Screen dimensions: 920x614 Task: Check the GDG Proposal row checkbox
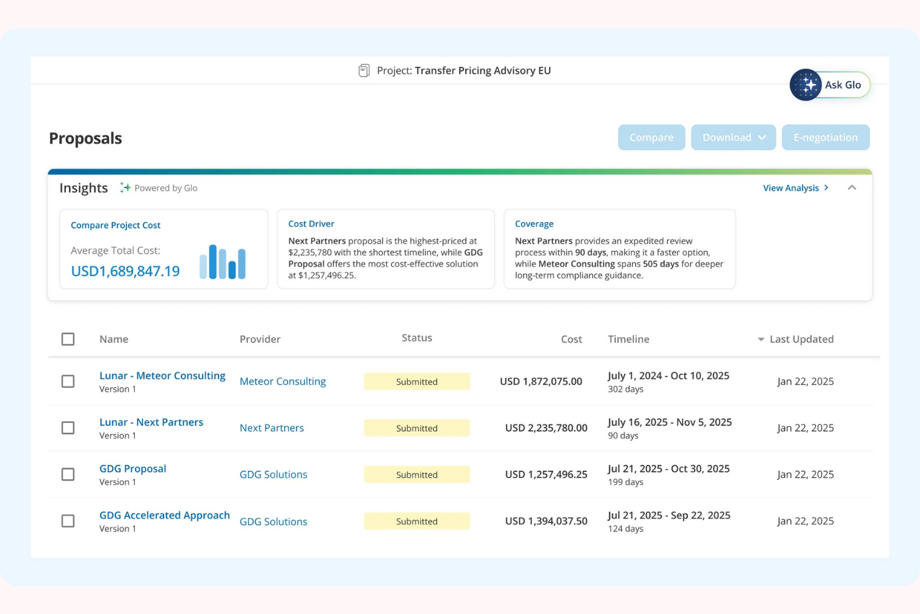(x=68, y=474)
